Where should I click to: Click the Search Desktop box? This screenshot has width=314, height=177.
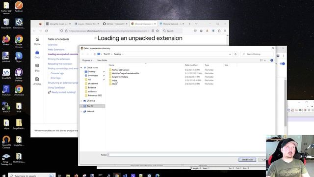click(257, 54)
